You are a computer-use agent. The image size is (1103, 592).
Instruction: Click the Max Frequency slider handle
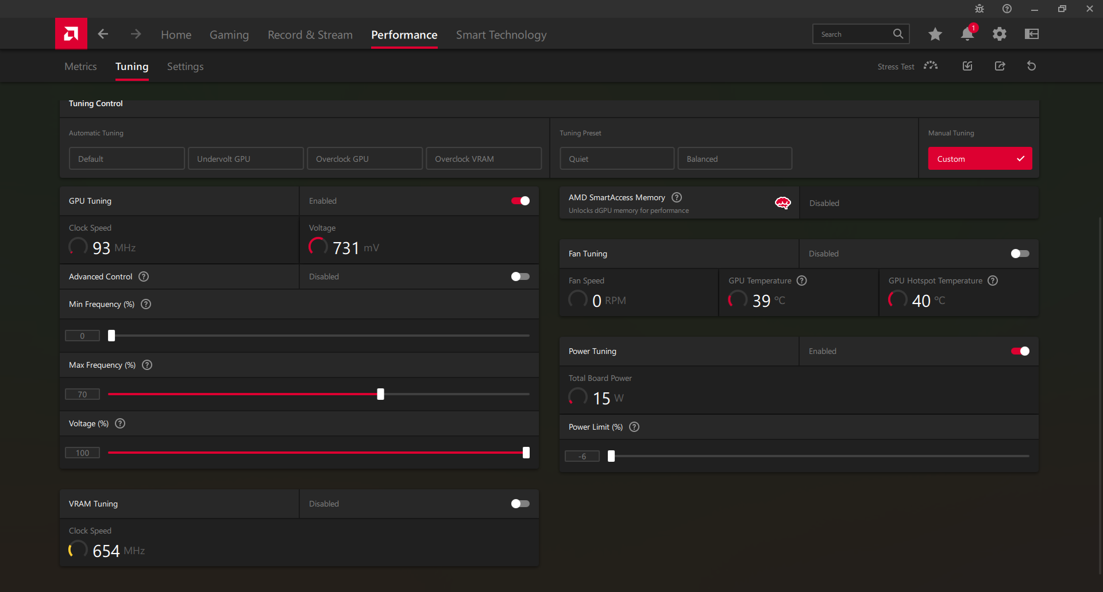pos(380,394)
